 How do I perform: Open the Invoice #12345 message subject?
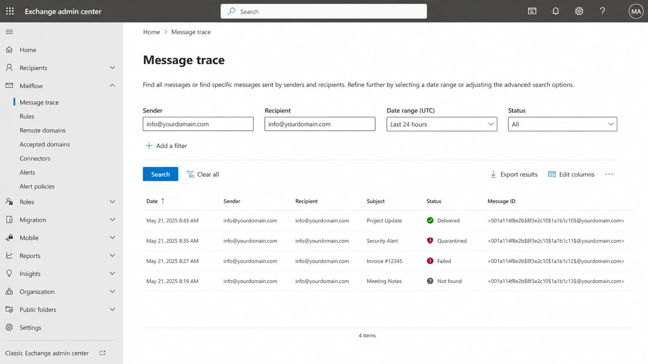(384, 261)
